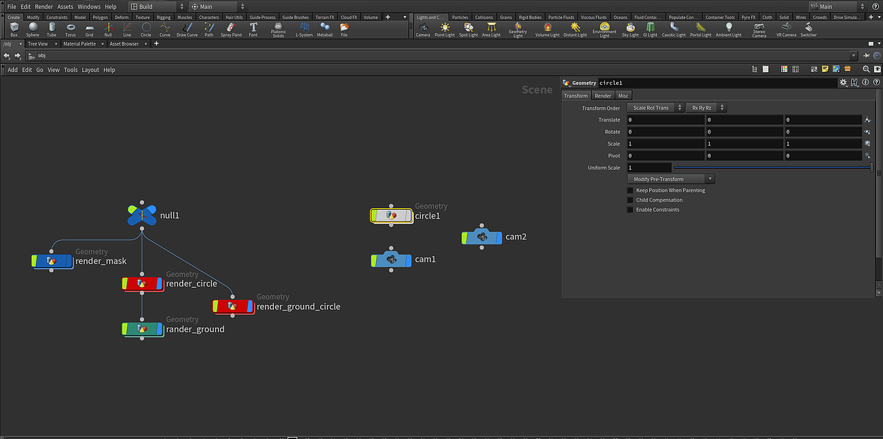Image resolution: width=883 pixels, height=439 pixels.
Task: Select the Sphere shelf tool
Action: coord(32,29)
